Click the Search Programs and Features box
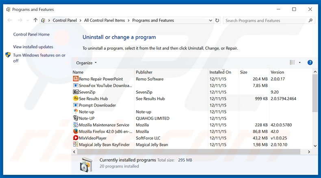Screen dimensions: 321x178 pos(266,20)
